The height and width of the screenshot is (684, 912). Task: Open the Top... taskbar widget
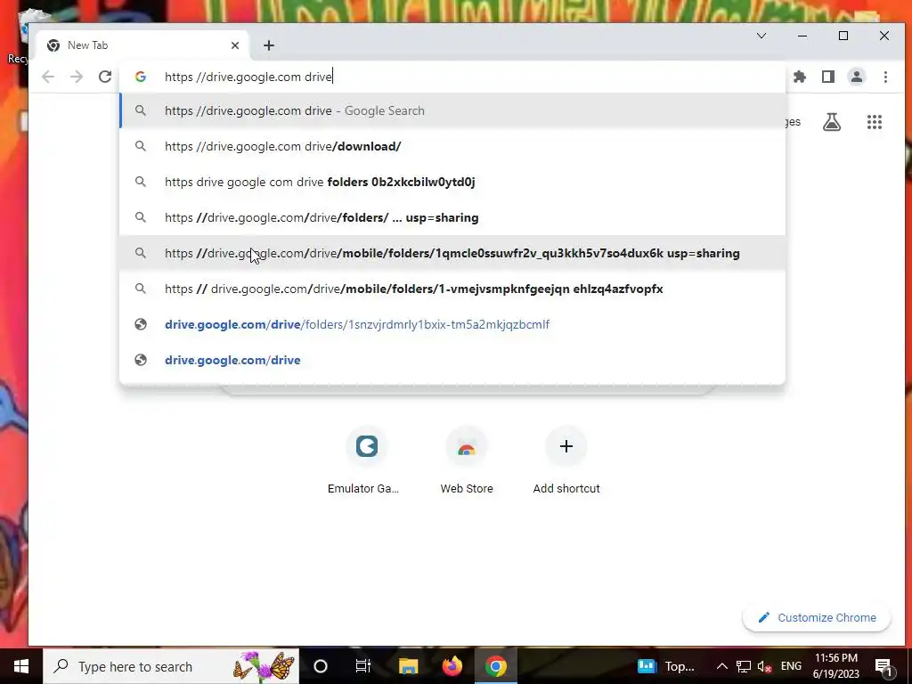click(666, 666)
